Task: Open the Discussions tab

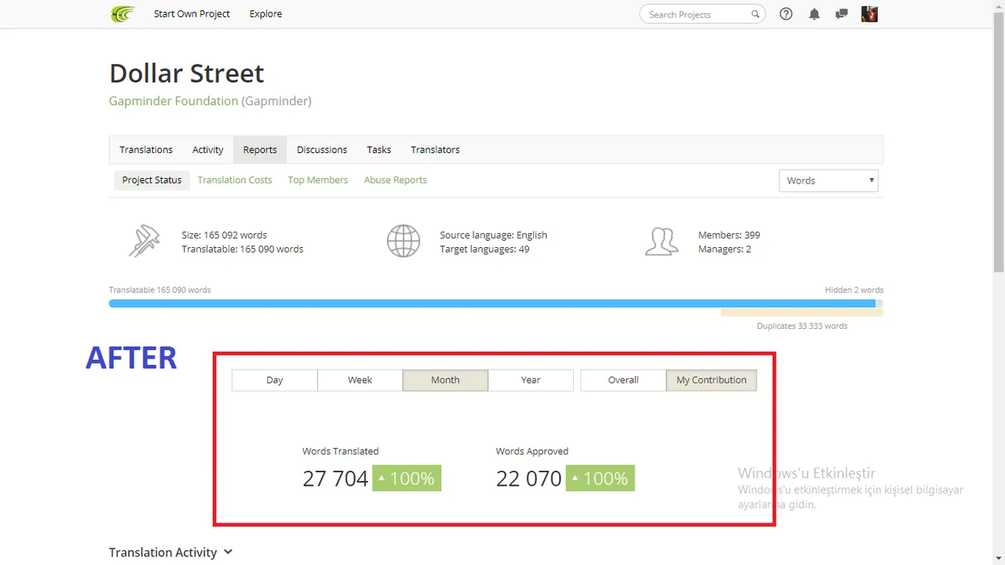Action: (322, 150)
